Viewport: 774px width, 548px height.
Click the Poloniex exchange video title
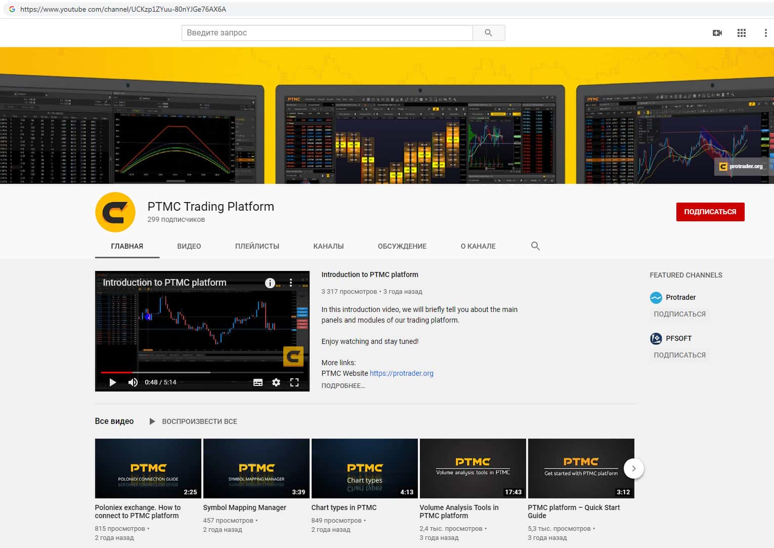138,512
